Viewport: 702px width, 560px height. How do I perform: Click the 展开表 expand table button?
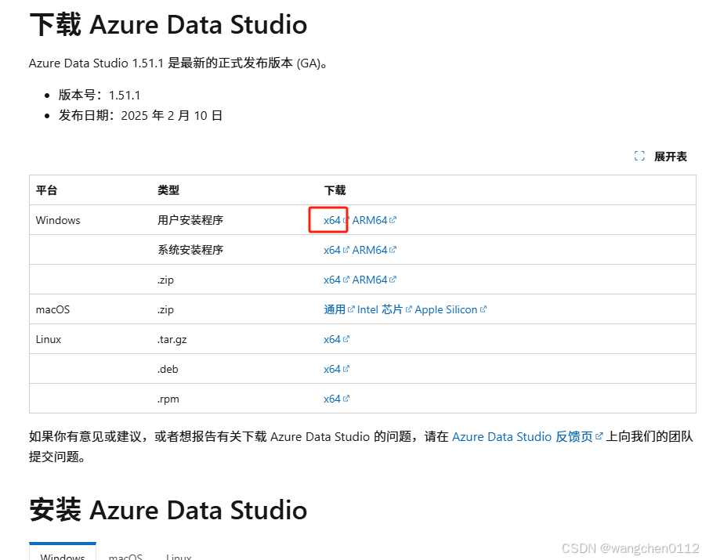660,156
